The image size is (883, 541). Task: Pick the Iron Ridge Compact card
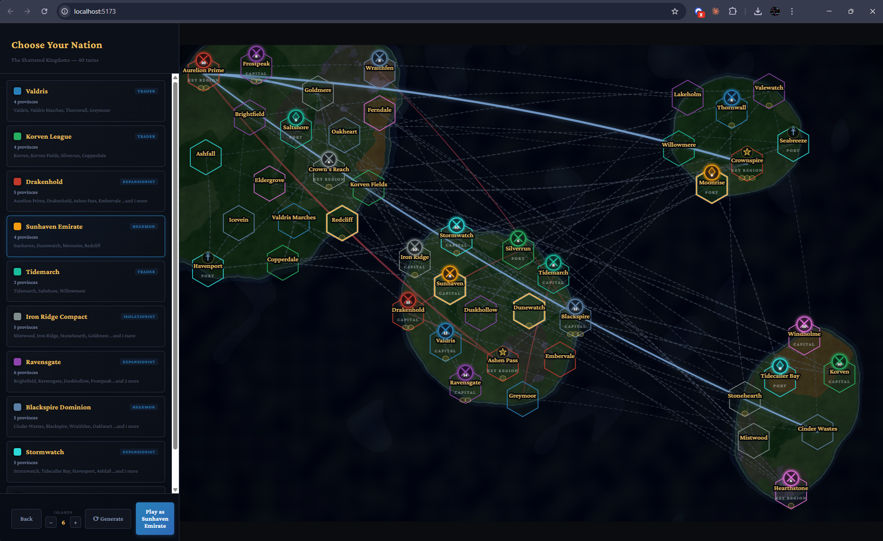click(86, 326)
